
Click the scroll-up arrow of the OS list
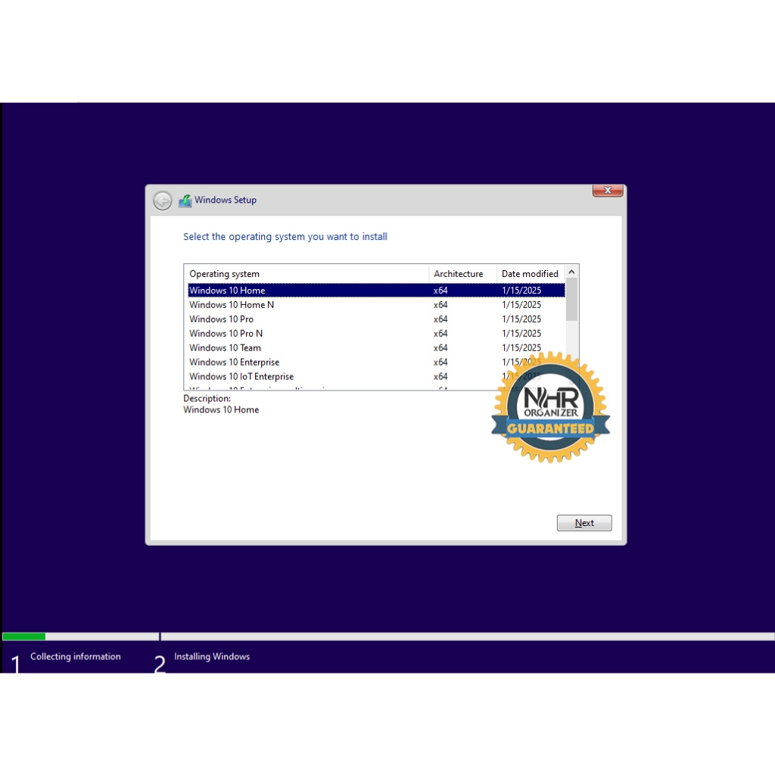click(x=572, y=272)
